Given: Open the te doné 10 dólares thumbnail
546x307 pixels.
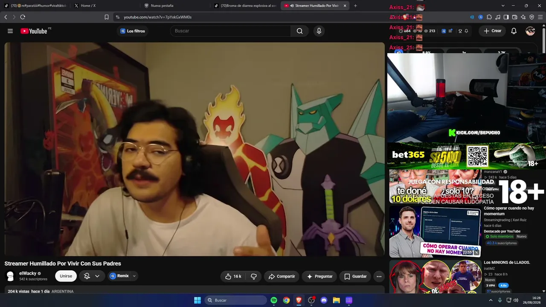Looking at the screenshot, I should 436,187.
